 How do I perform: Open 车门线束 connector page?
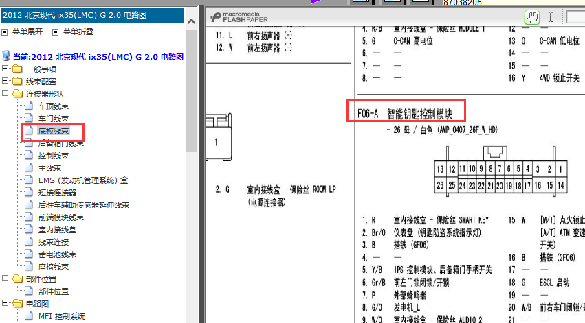coord(54,119)
